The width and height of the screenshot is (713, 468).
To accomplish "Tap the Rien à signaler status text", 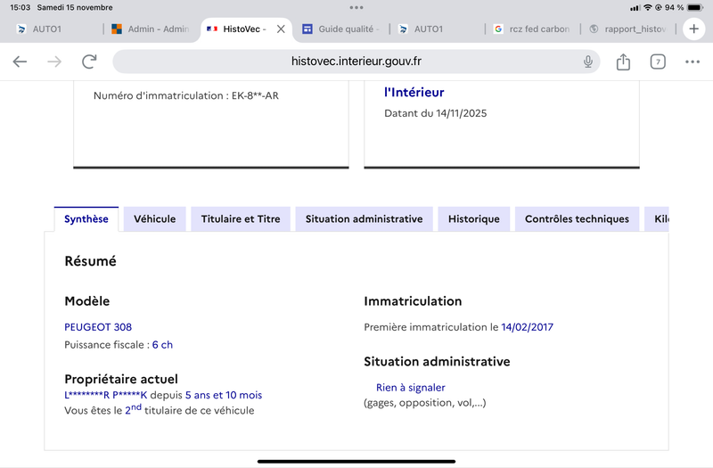I will (410, 388).
